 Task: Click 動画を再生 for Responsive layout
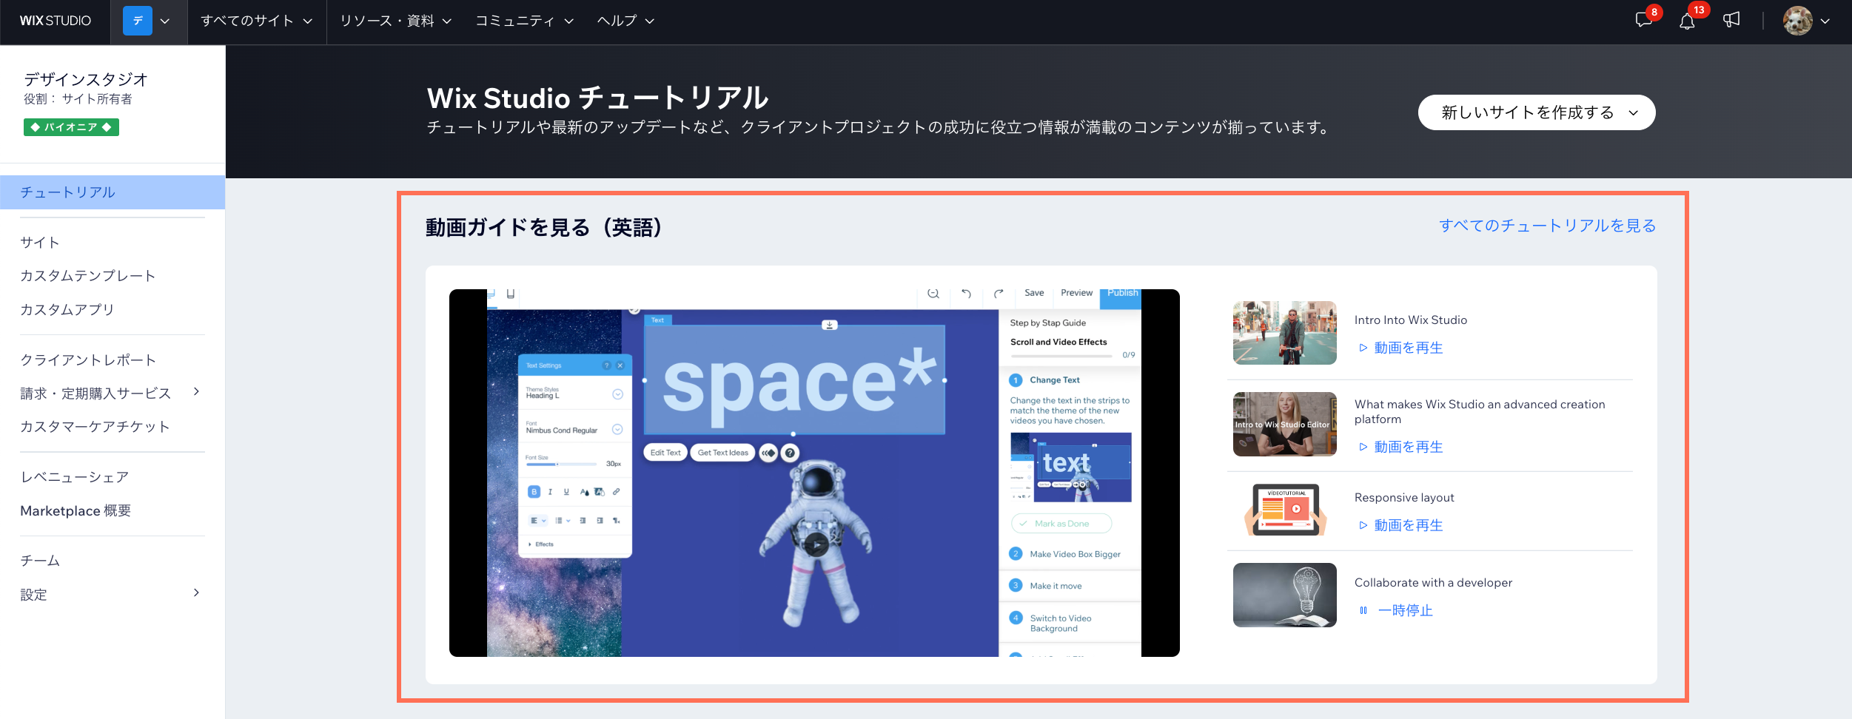tap(1409, 525)
